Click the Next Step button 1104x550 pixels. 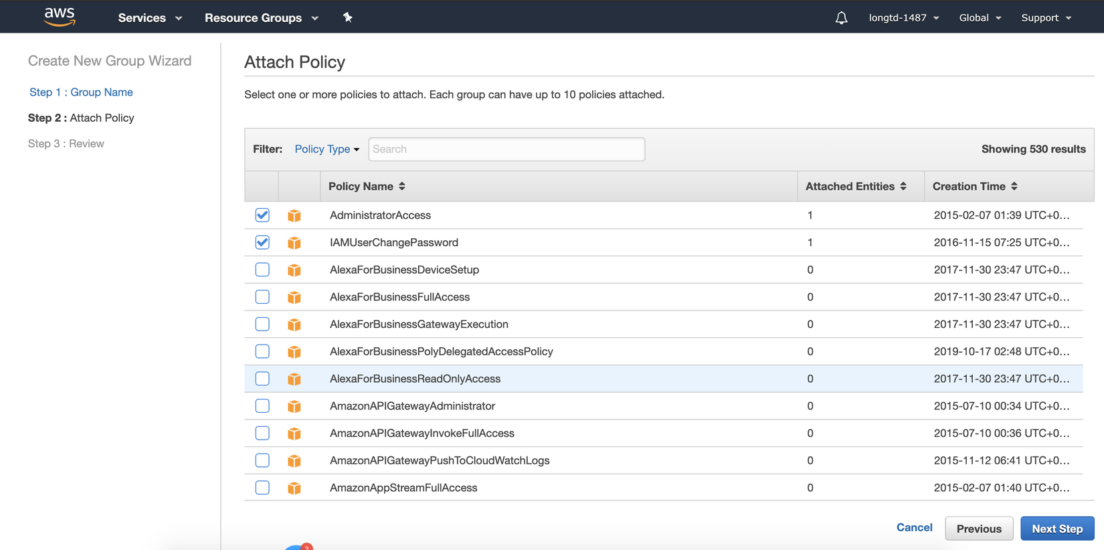pos(1056,529)
